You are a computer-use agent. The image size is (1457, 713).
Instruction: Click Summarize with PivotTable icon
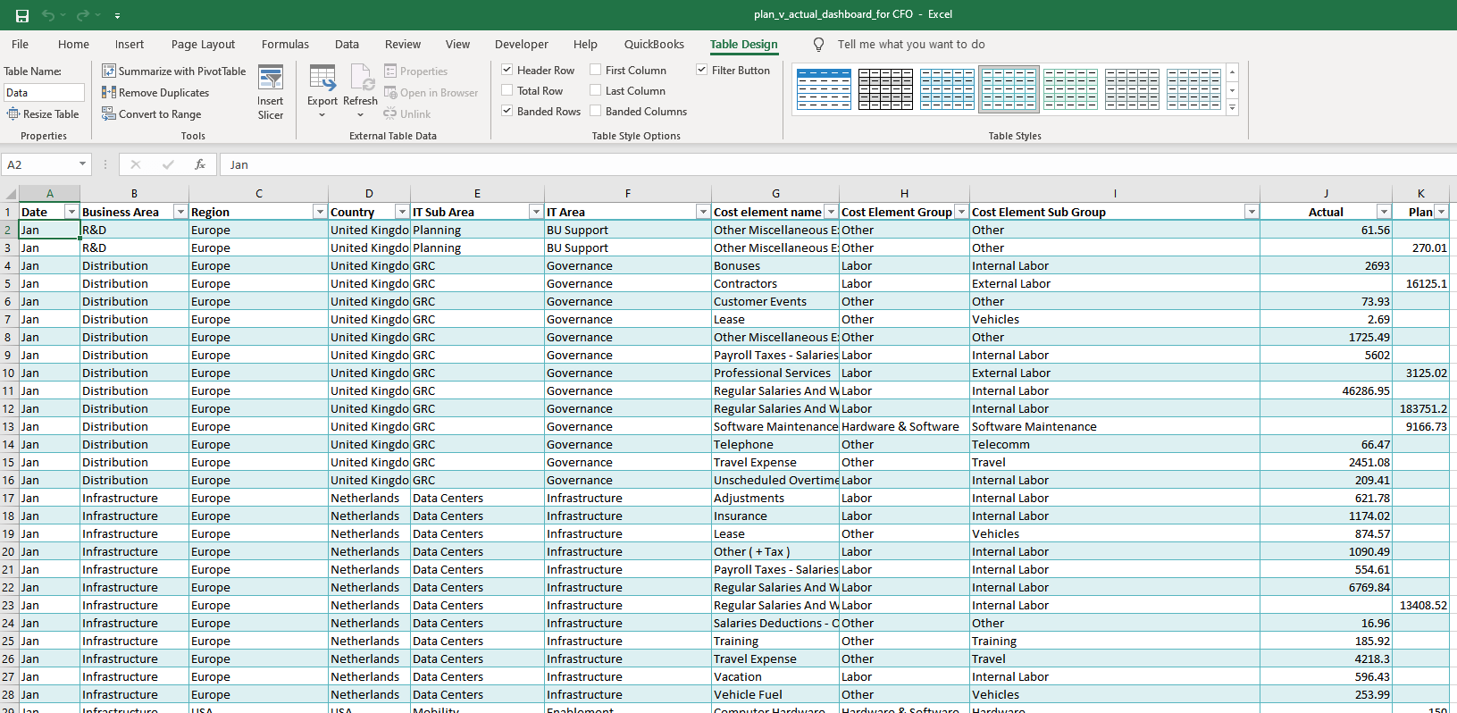pos(109,71)
